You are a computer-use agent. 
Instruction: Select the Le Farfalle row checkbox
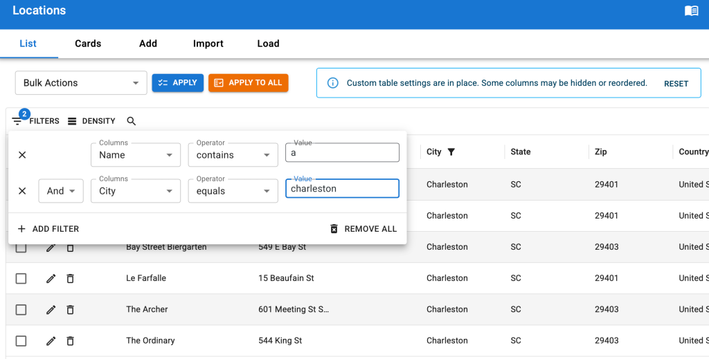click(21, 279)
